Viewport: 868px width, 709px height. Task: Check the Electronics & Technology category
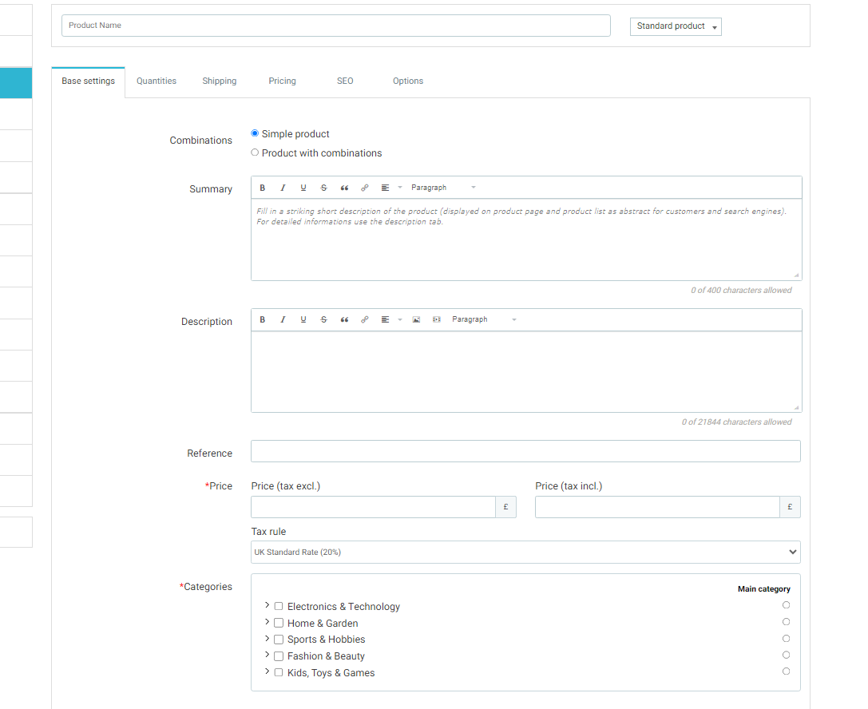(x=279, y=606)
